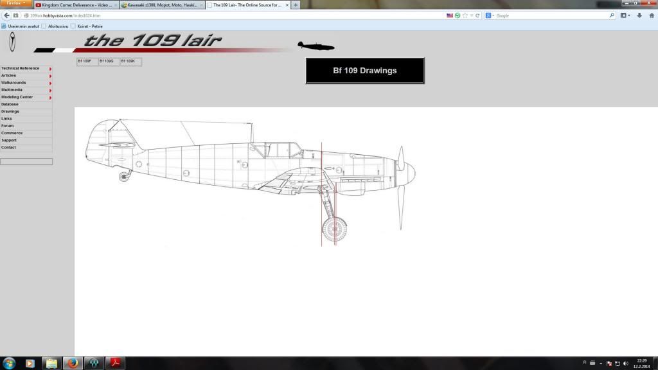Click the bookmark star icon in address bar
658x370 pixels.
465,15
